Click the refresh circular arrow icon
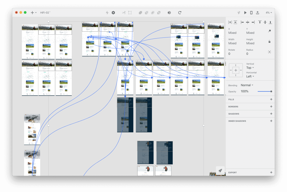This screenshot has width=287, height=192. pos(180,13)
